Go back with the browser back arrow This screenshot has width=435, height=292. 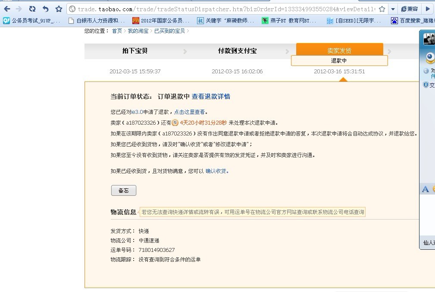pyautogui.click(x=7, y=9)
